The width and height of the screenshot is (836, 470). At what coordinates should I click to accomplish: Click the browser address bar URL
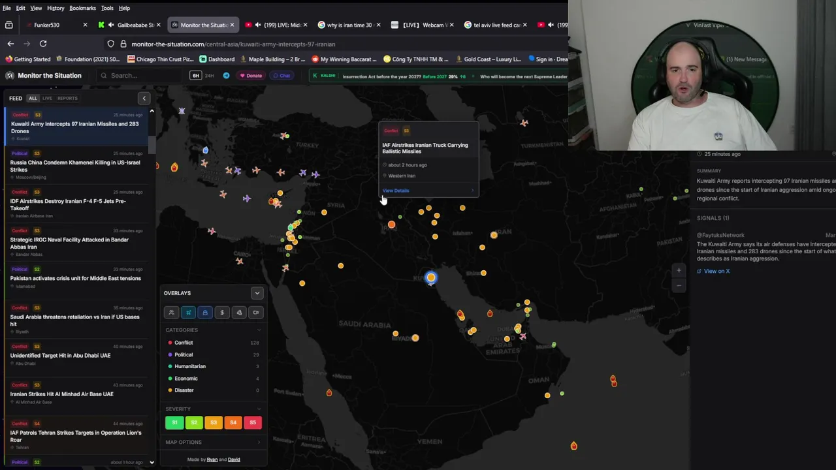click(233, 44)
